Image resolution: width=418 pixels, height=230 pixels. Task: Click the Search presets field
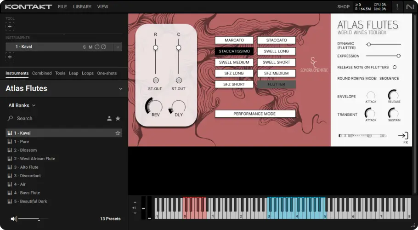56,119
